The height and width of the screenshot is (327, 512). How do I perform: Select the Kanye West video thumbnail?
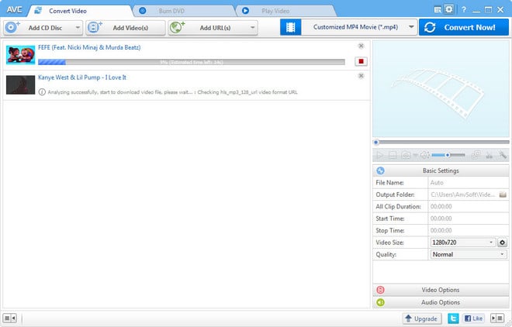click(21, 84)
